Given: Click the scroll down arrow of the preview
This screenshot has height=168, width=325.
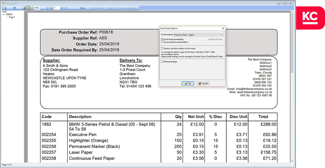Looking at the screenshot, I should point(292,161).
